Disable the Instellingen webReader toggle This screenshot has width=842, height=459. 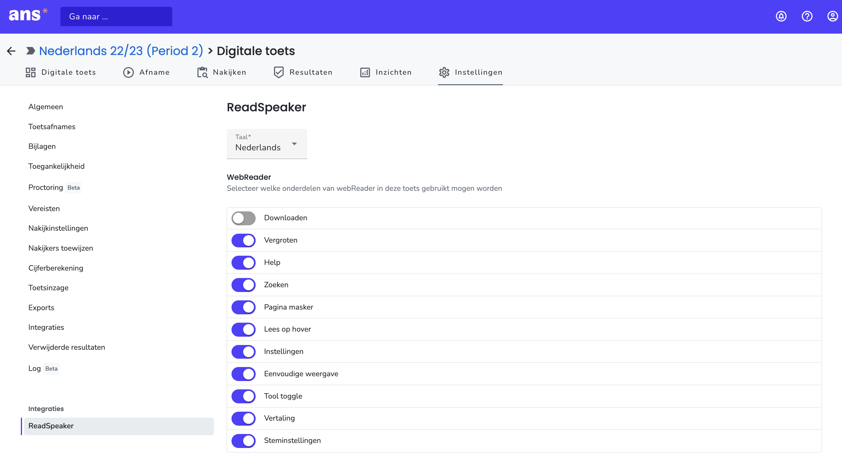point(243,352)
